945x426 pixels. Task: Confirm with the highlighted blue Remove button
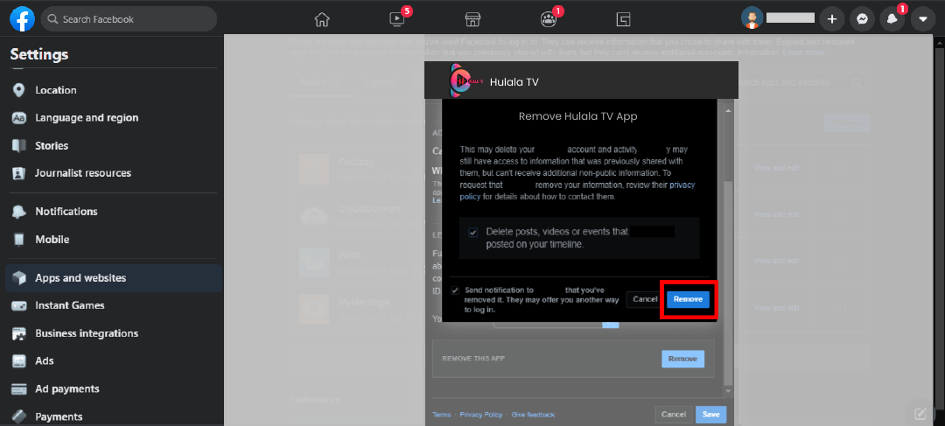[x=688, y=299]
